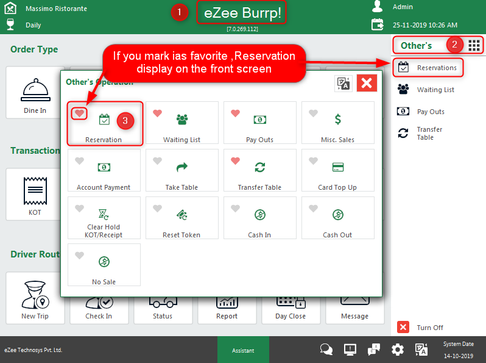Viewport: 486px width, 363px height.
Task: Open Waiting List people icon in popup
Action: point(182,120)
